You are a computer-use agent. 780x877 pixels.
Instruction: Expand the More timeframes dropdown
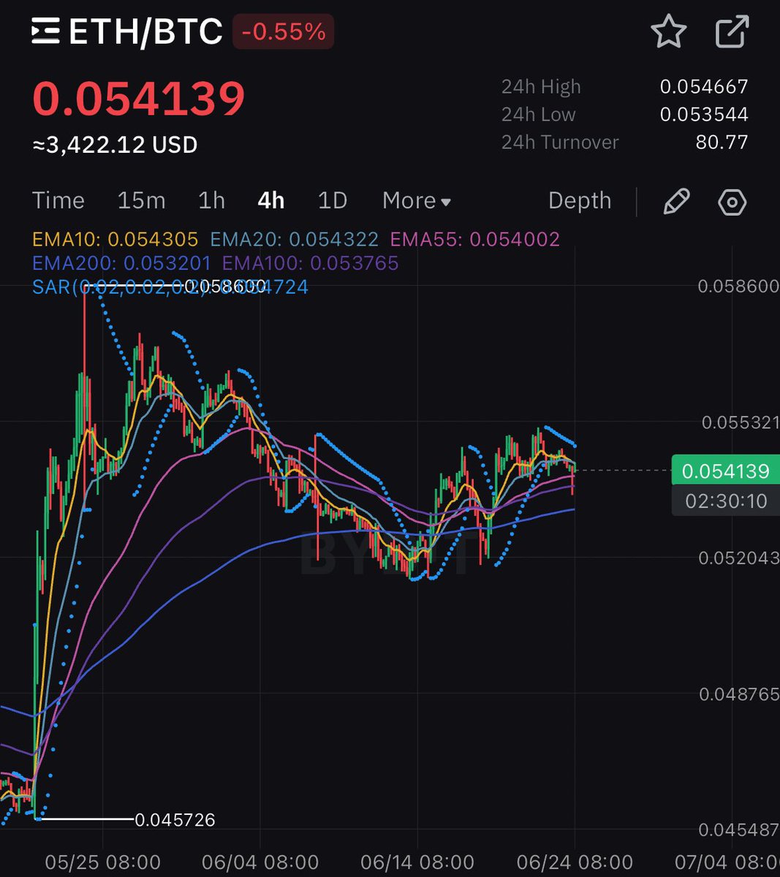click(416, 200)
